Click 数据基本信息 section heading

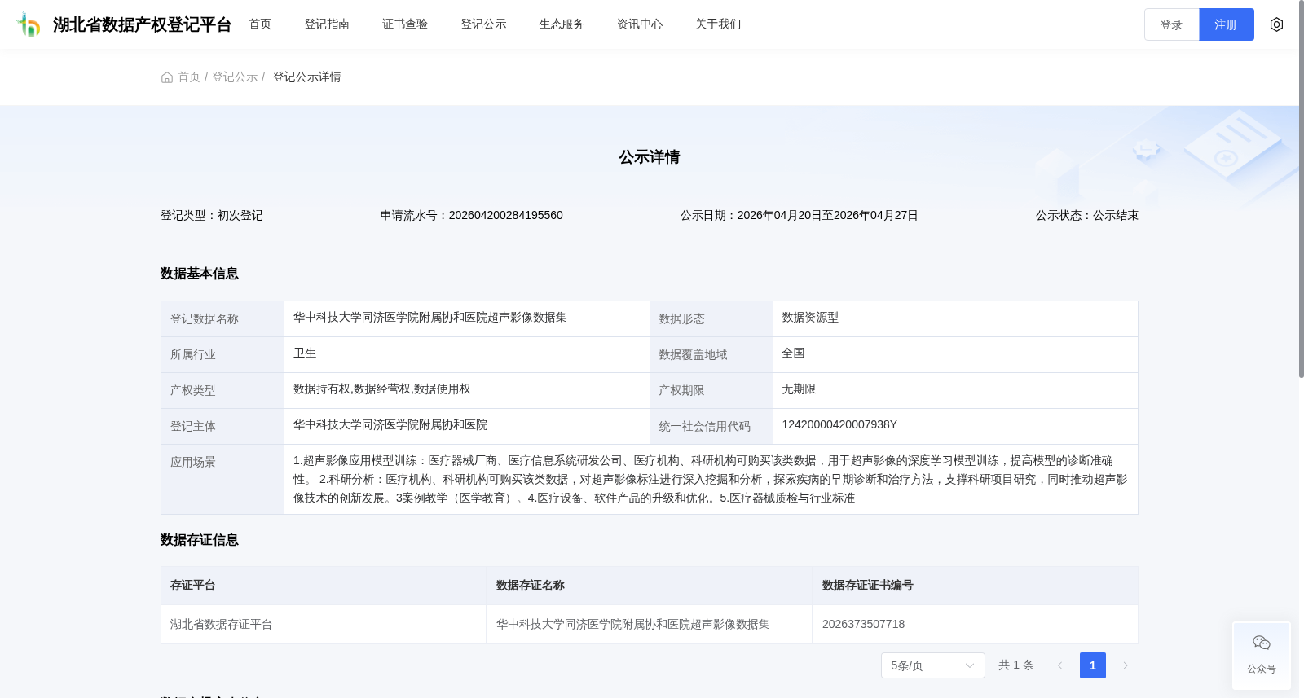pos(200,274)
